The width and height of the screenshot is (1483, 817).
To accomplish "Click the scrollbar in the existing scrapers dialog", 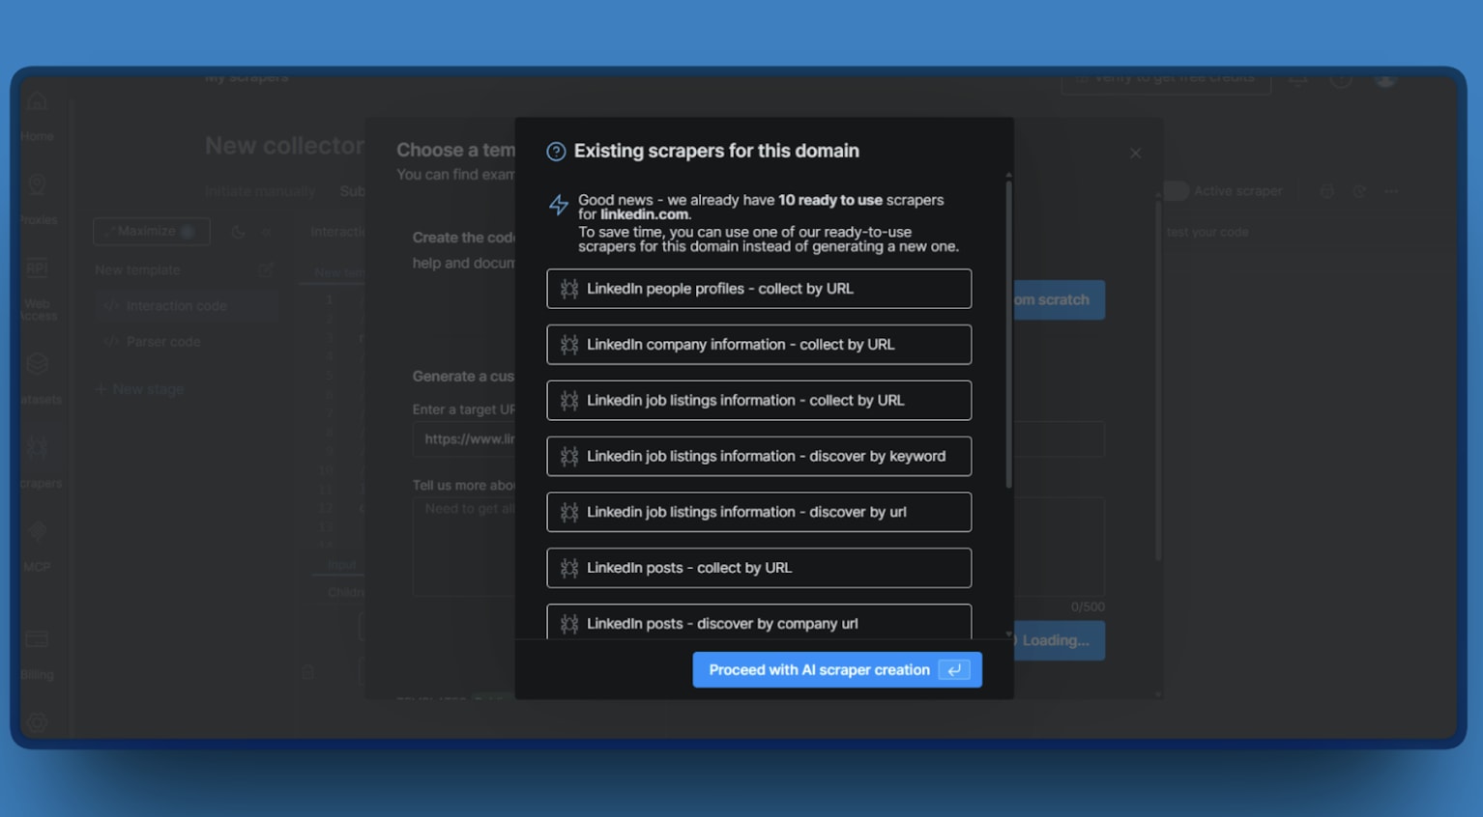I will point(1008,333).
